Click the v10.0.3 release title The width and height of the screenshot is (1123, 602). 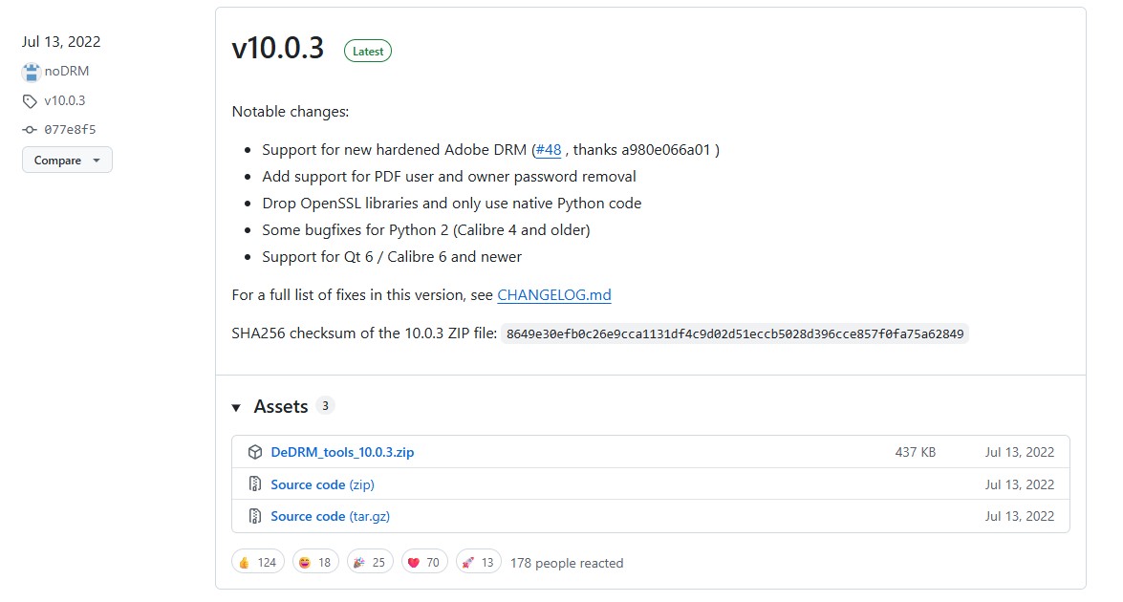pyautogui.click(x=278, y=49)
